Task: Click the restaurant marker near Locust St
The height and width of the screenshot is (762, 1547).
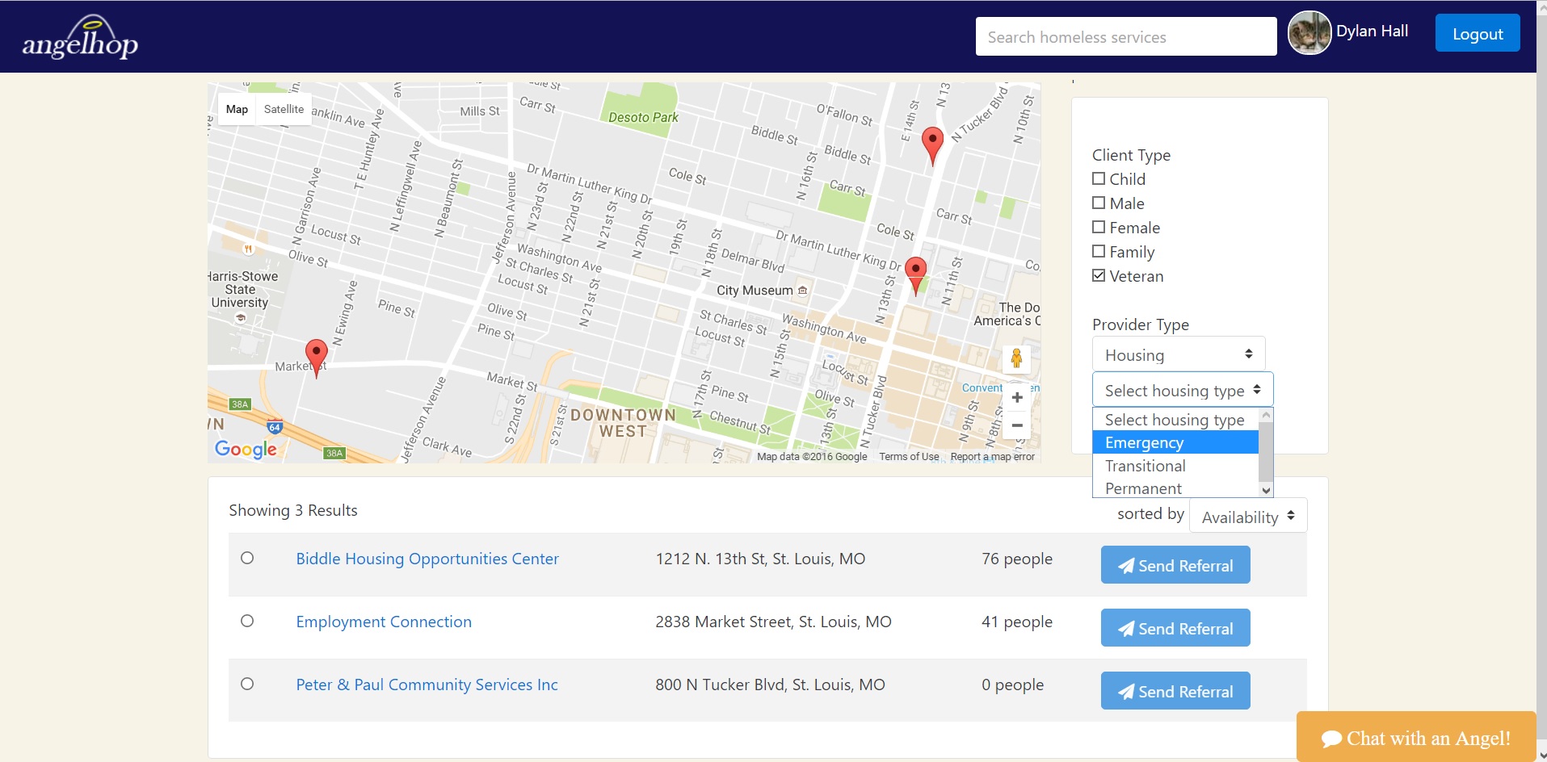Action: click(249, 249)
